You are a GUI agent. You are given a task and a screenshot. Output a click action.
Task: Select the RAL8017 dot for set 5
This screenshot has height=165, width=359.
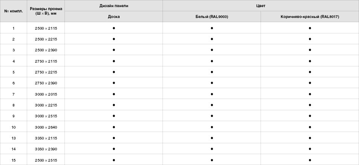tap(310, 72)
